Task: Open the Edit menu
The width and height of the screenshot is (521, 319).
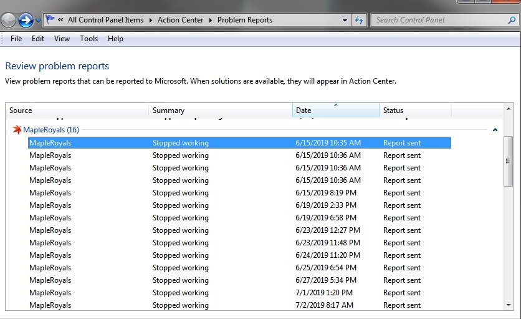Action: point(38,39)
